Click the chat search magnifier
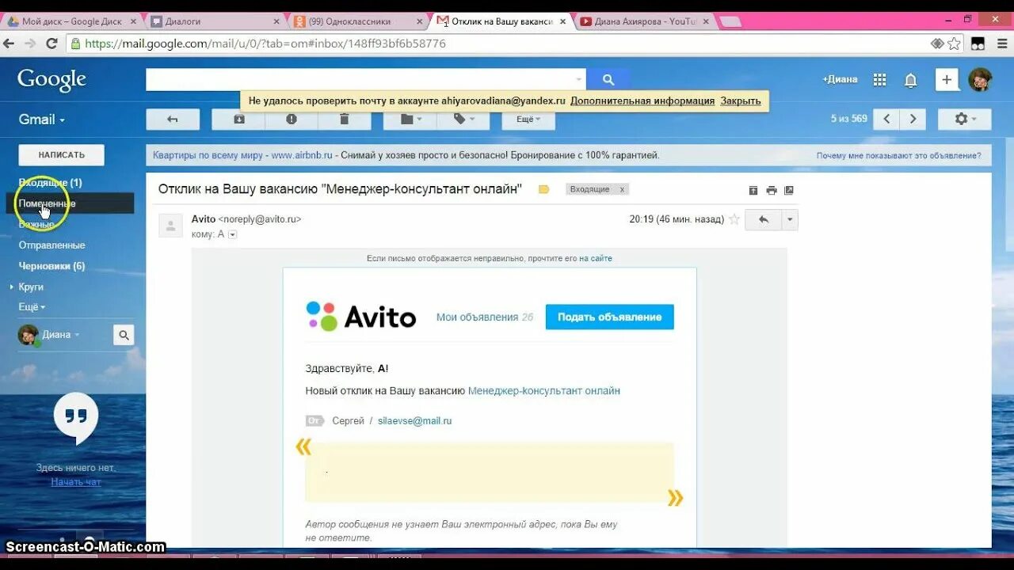Image resolution: width=1014 pixels, height=570 pixels. [124, 335]
